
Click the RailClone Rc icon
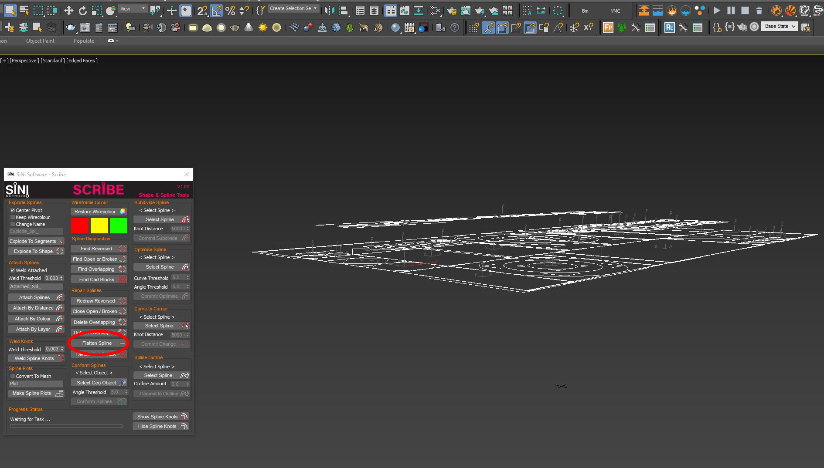[x=670, y=28]
